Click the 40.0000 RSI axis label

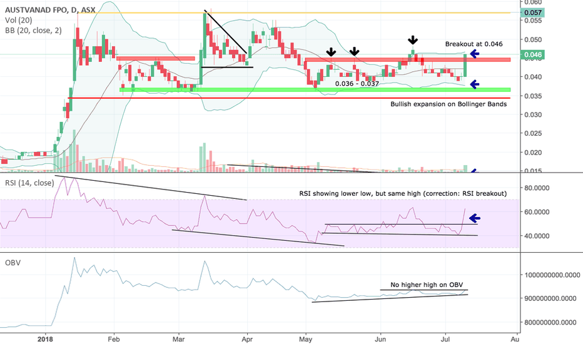(x=537, y=235)
